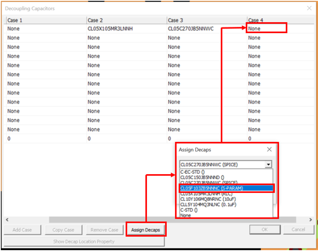318x251 pixels.
Task: Open the Assign Decaps combo box arrow
Action: (x=268, y=165)
